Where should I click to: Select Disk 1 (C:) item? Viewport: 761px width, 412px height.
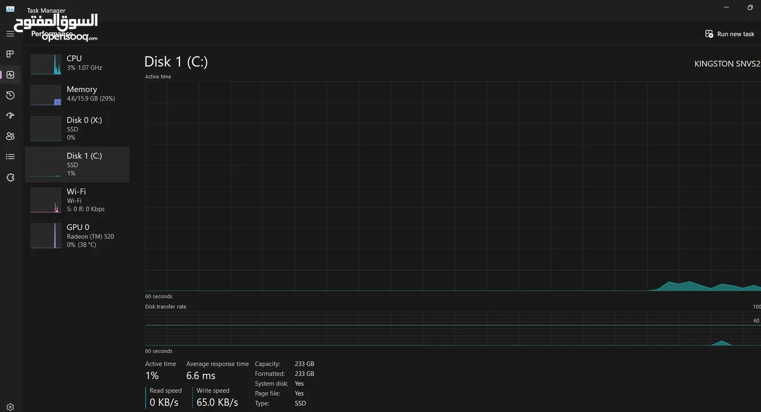pyautogui.click(x=77, y=164)
